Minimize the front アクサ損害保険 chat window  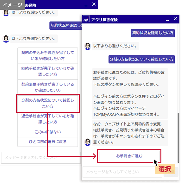pos(167,20)
